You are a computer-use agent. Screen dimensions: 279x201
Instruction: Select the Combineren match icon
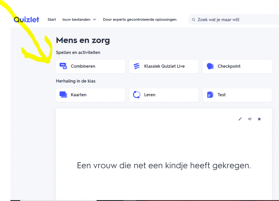[63, 66]
